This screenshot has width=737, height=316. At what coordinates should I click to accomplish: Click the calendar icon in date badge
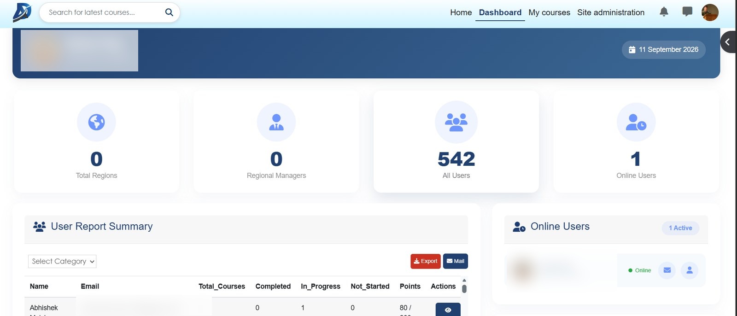(x=632, y=50)
